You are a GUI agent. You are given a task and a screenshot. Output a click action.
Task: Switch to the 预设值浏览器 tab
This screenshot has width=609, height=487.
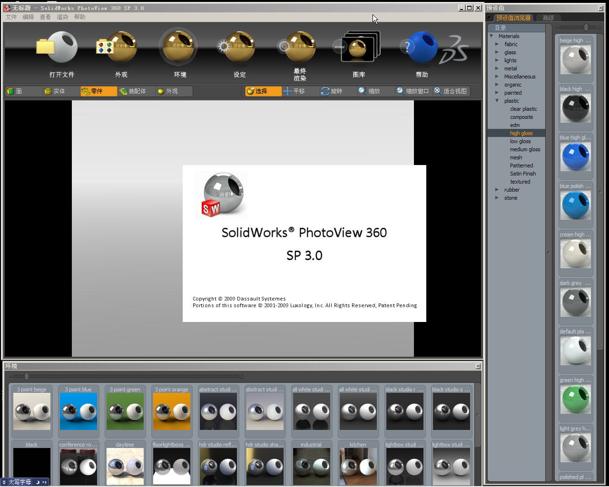click(513, 18)
